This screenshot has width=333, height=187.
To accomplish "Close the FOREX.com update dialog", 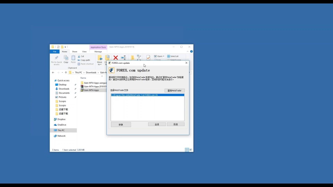I will tap(186, 63).
